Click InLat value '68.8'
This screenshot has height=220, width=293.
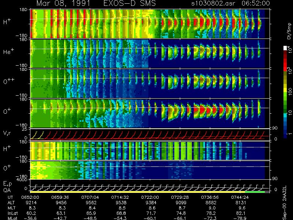point(121,213)
